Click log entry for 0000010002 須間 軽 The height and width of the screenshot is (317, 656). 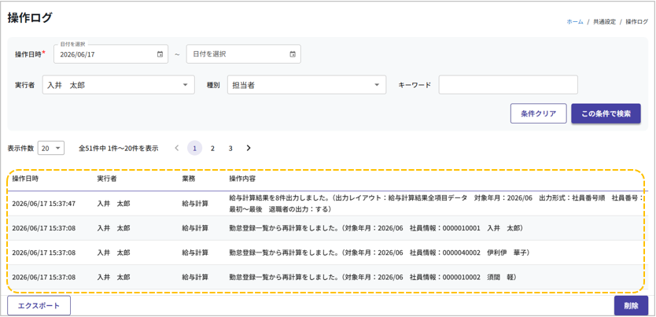tap(372, 277)
